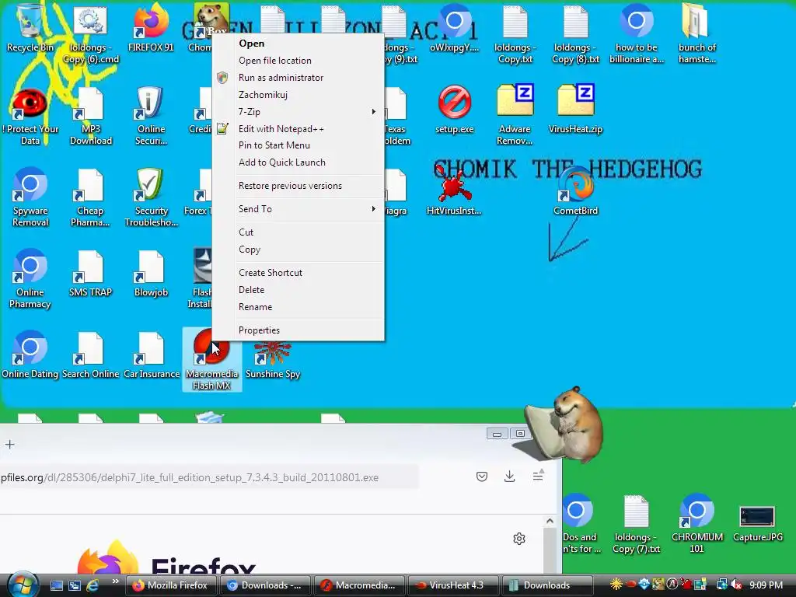796x597 pixels.
Task: Select Run as administrator
Action: pos(298,78)
